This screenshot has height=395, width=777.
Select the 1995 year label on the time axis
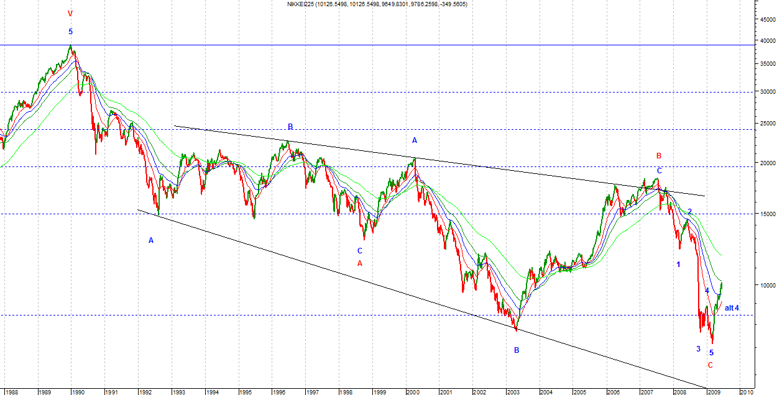(245, 392)
